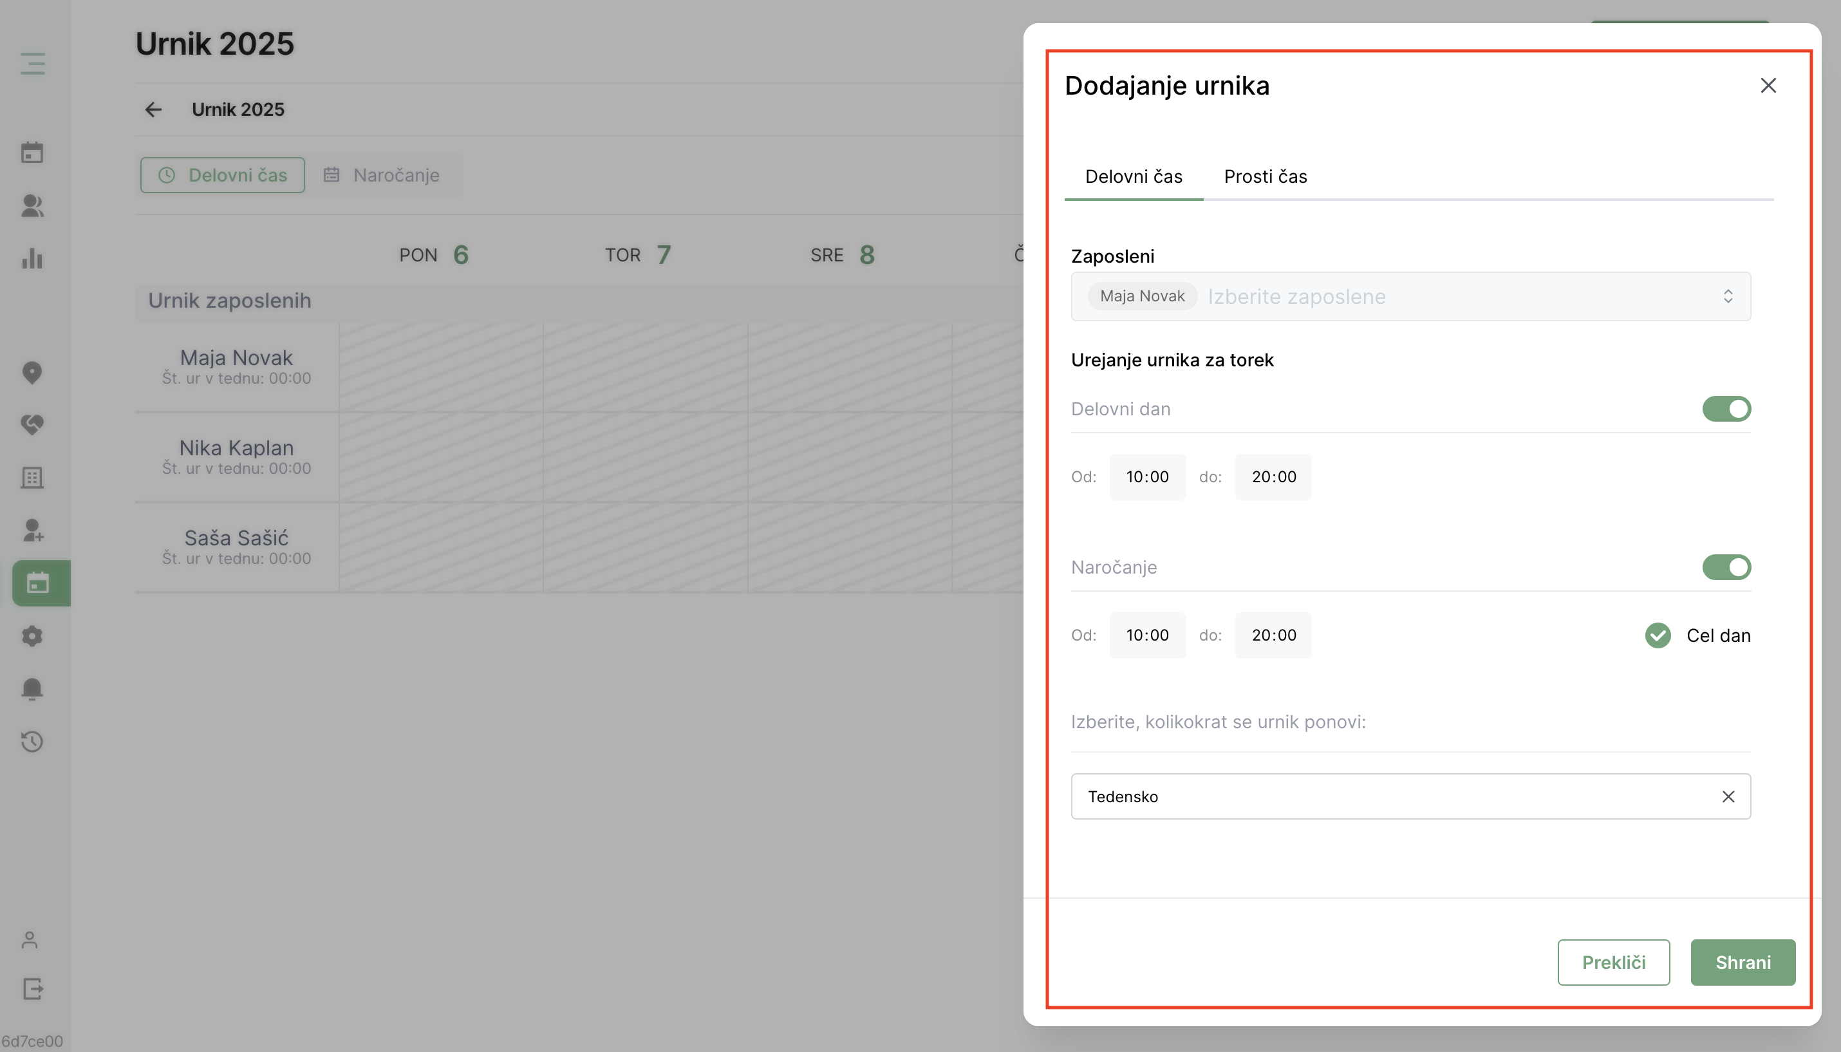Expand the Zaposleni dropdown arrows

click(x=1728, y=296)
